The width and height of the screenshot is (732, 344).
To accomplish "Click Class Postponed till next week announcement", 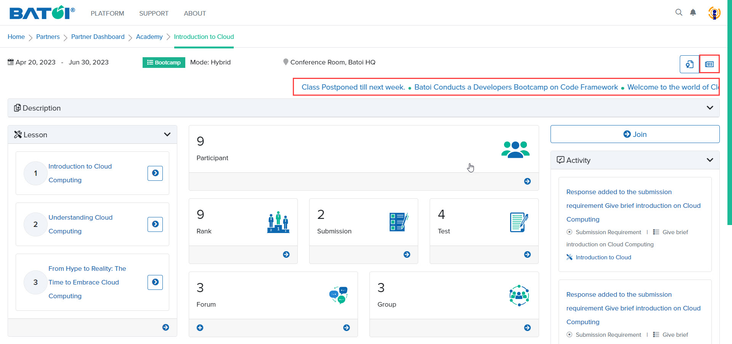I will coord(353,87).
